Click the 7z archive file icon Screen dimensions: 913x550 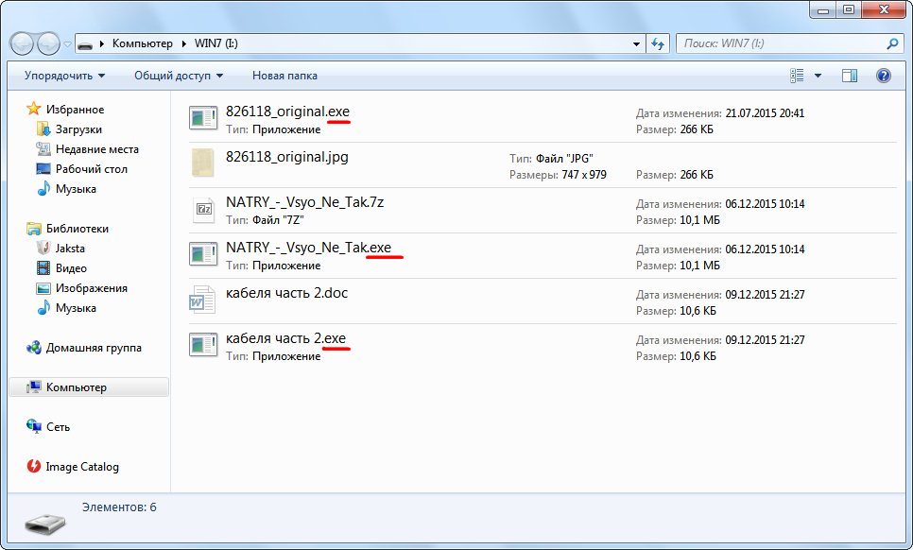[203, 209]
